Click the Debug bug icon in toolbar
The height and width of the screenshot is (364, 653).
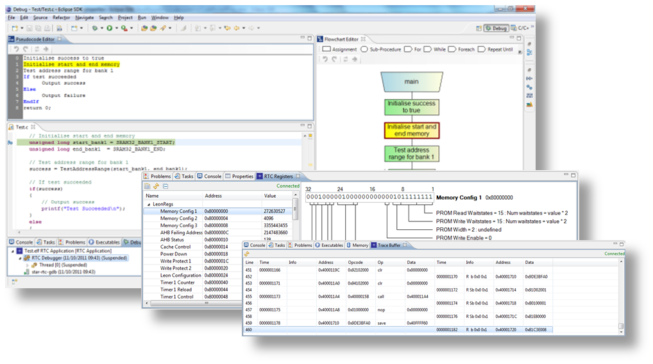pyautogui.click(x=94, y=28)
